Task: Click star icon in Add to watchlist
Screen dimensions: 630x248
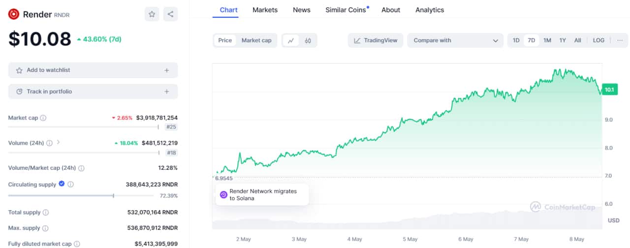Action: (x=19, y=70)
